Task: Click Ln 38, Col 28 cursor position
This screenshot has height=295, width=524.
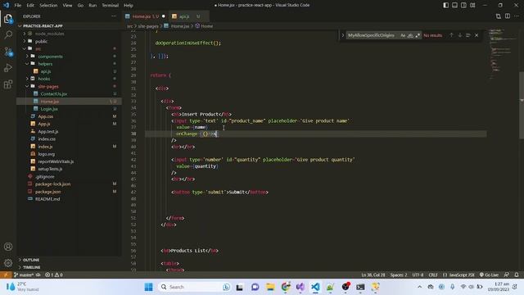Action: [x=373, y=275]
